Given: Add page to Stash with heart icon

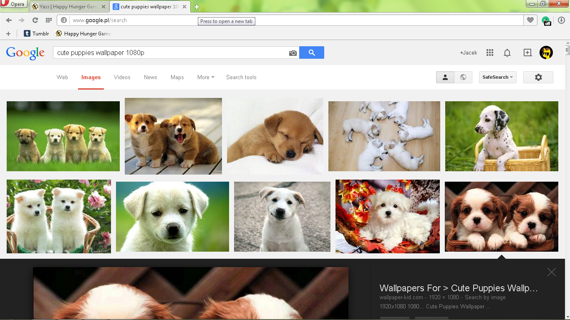Looking at the screenshot, I should click(x=530, y=20).
